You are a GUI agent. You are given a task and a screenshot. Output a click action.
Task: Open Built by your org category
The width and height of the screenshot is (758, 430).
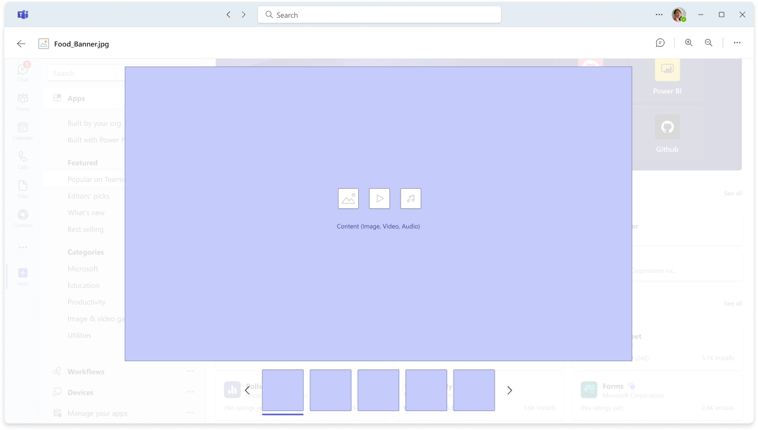click(x=94, y=123)
